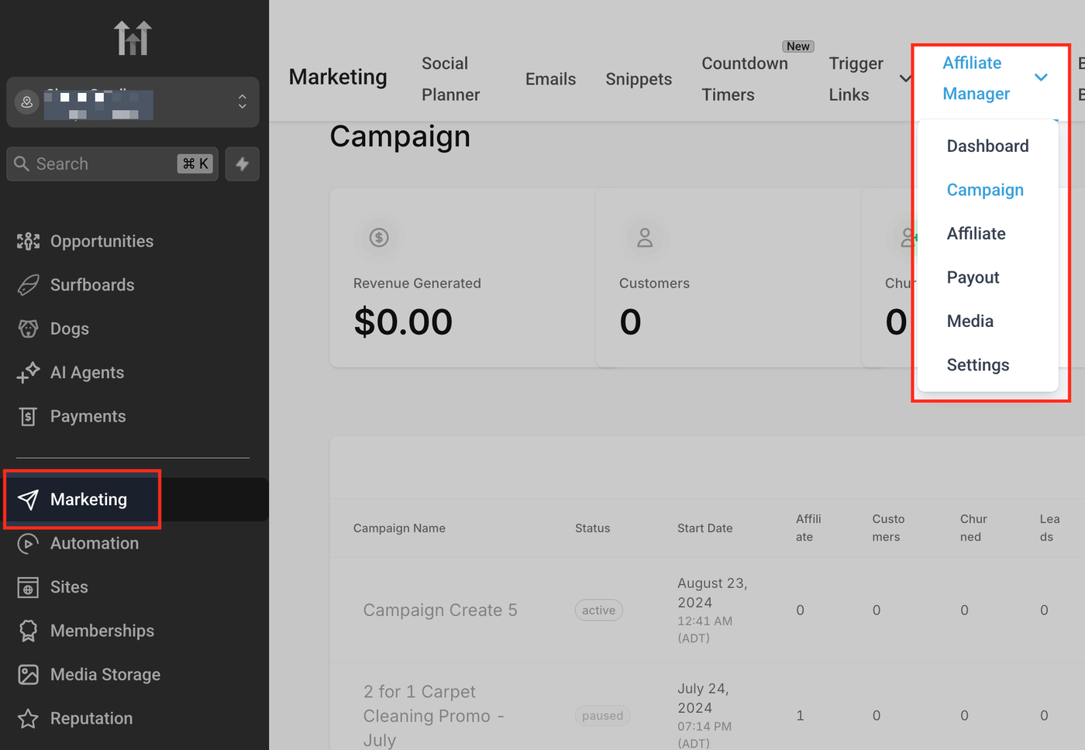Expand the chevron next to Trigger Links
Viewport: 1085px width, 750px height.
[x=904, y=79]
